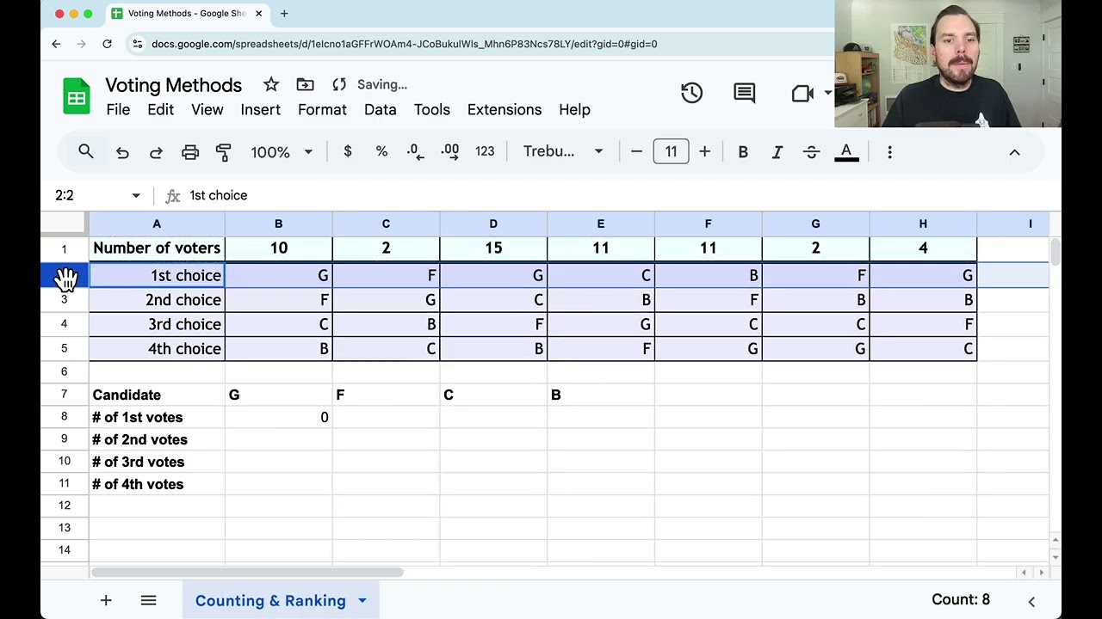Add a new sheet with plus button
The height and width of the screenshot is (619, 1102).
pyautogui.click(x=106, y=601)
